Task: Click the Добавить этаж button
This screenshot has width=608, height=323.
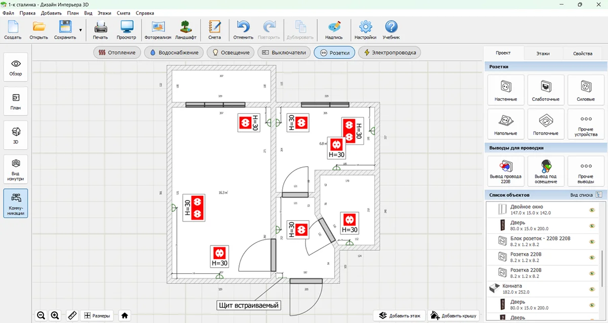Action: (399, 315)
